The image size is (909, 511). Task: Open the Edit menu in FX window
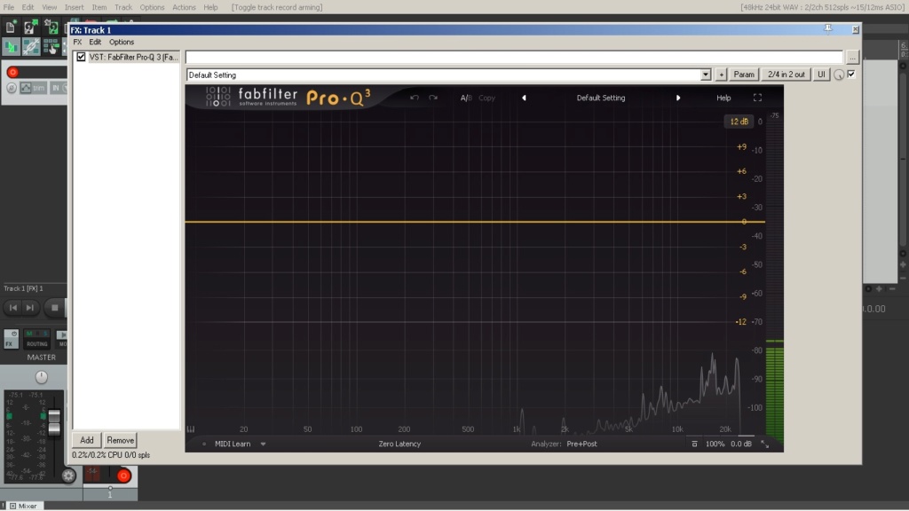tap(95, 43)
